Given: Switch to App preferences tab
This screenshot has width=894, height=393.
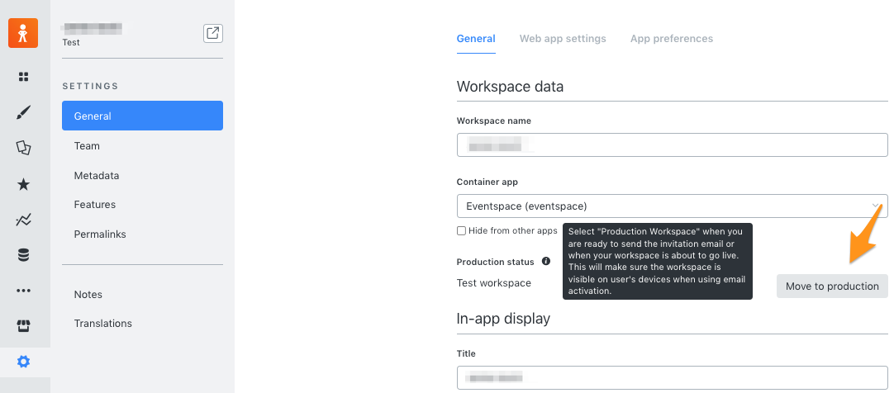Looking at the screenshot, I should point(672,39).
